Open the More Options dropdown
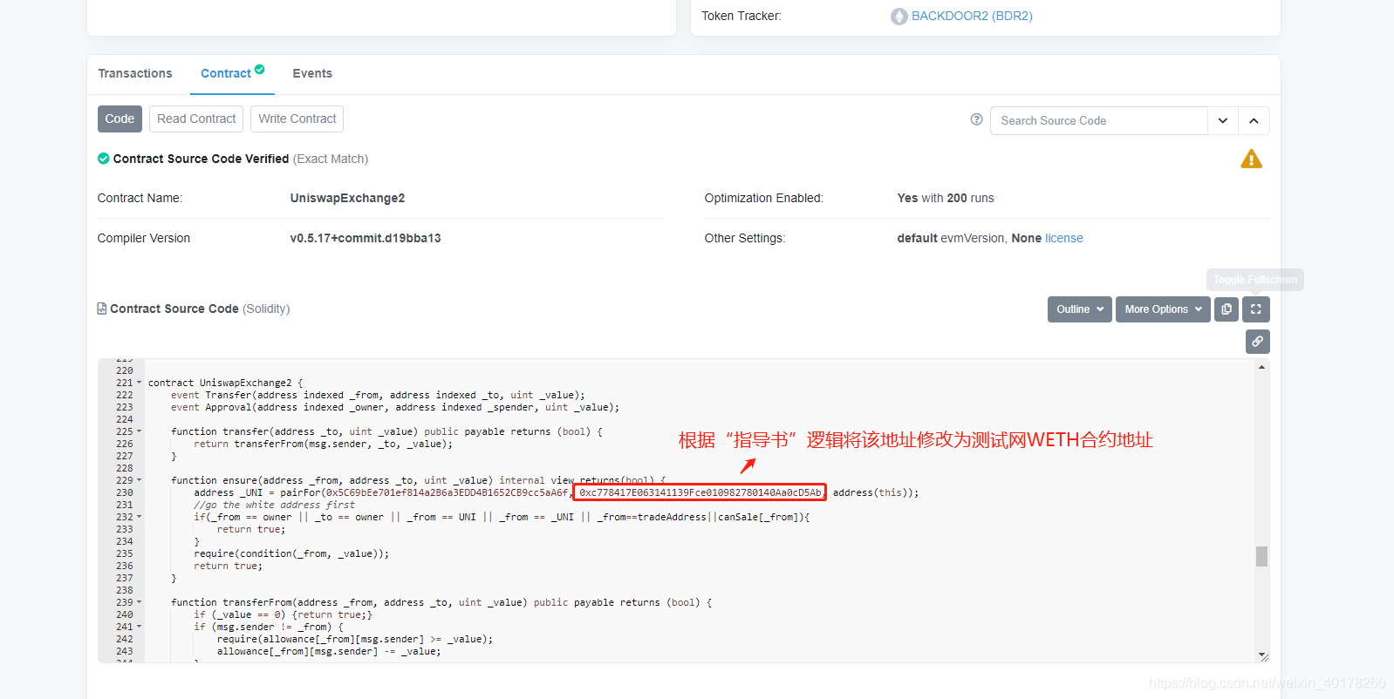Screen dimensions: 1394x699 click(x=1163, y=309)
